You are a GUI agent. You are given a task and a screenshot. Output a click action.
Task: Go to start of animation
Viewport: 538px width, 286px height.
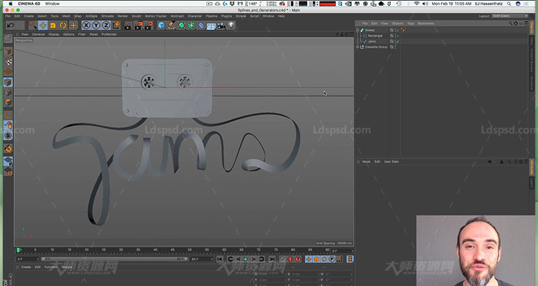(220, 259)
